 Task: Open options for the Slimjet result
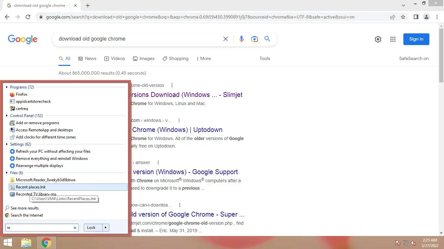click(x=172, y=85)
